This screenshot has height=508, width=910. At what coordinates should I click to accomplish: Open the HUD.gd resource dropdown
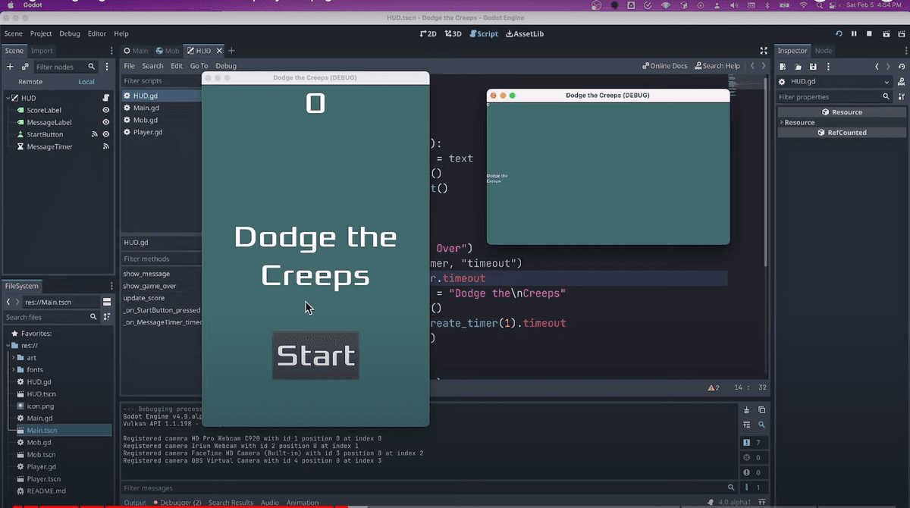coord(835,82)
